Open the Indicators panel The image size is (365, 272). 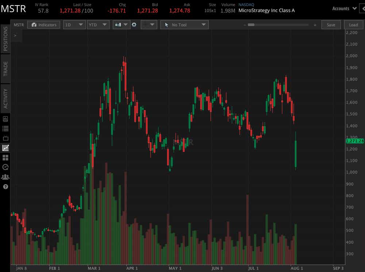(43, 24)
